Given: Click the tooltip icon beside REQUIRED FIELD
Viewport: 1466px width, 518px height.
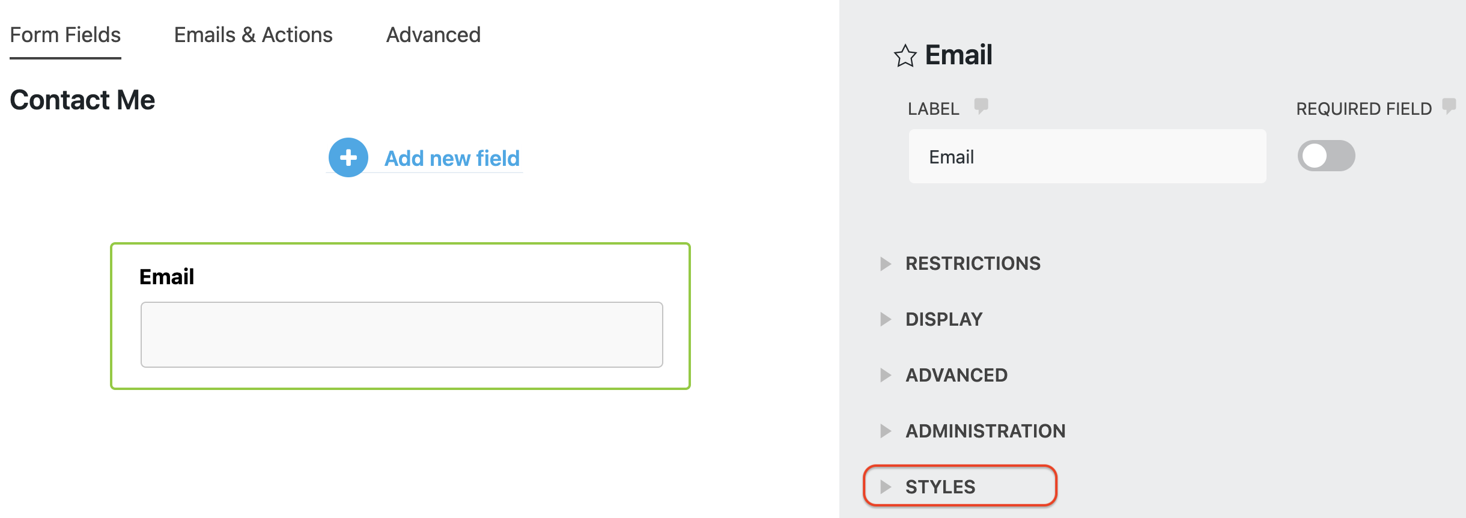Looking at the screenshot, I should pyautogui.click(x=1450, y=106).
